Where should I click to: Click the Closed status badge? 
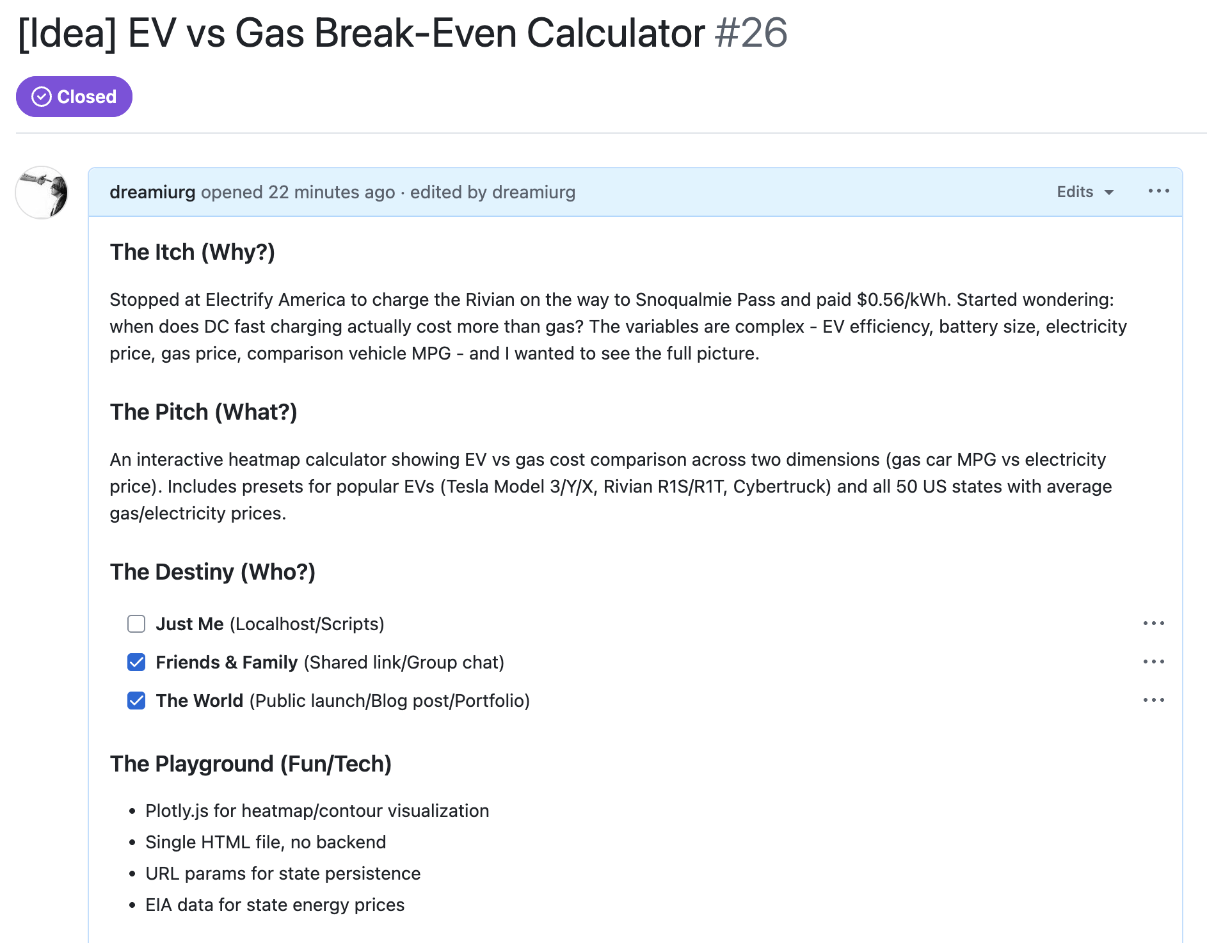(74, 96)
